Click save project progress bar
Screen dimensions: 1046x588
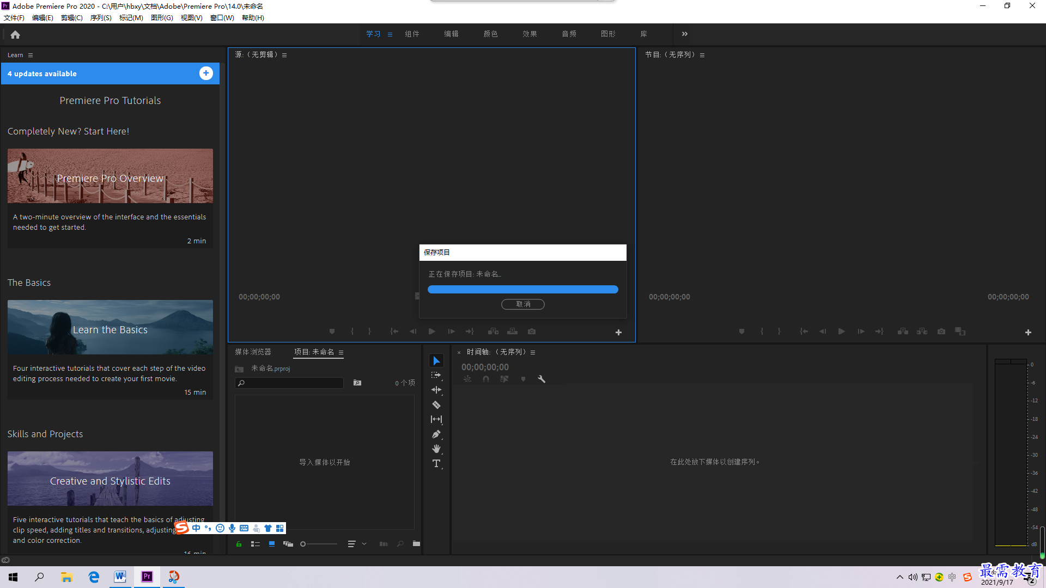523,290
